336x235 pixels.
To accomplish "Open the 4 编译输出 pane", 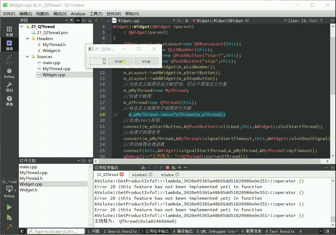I will pos(183,231).
